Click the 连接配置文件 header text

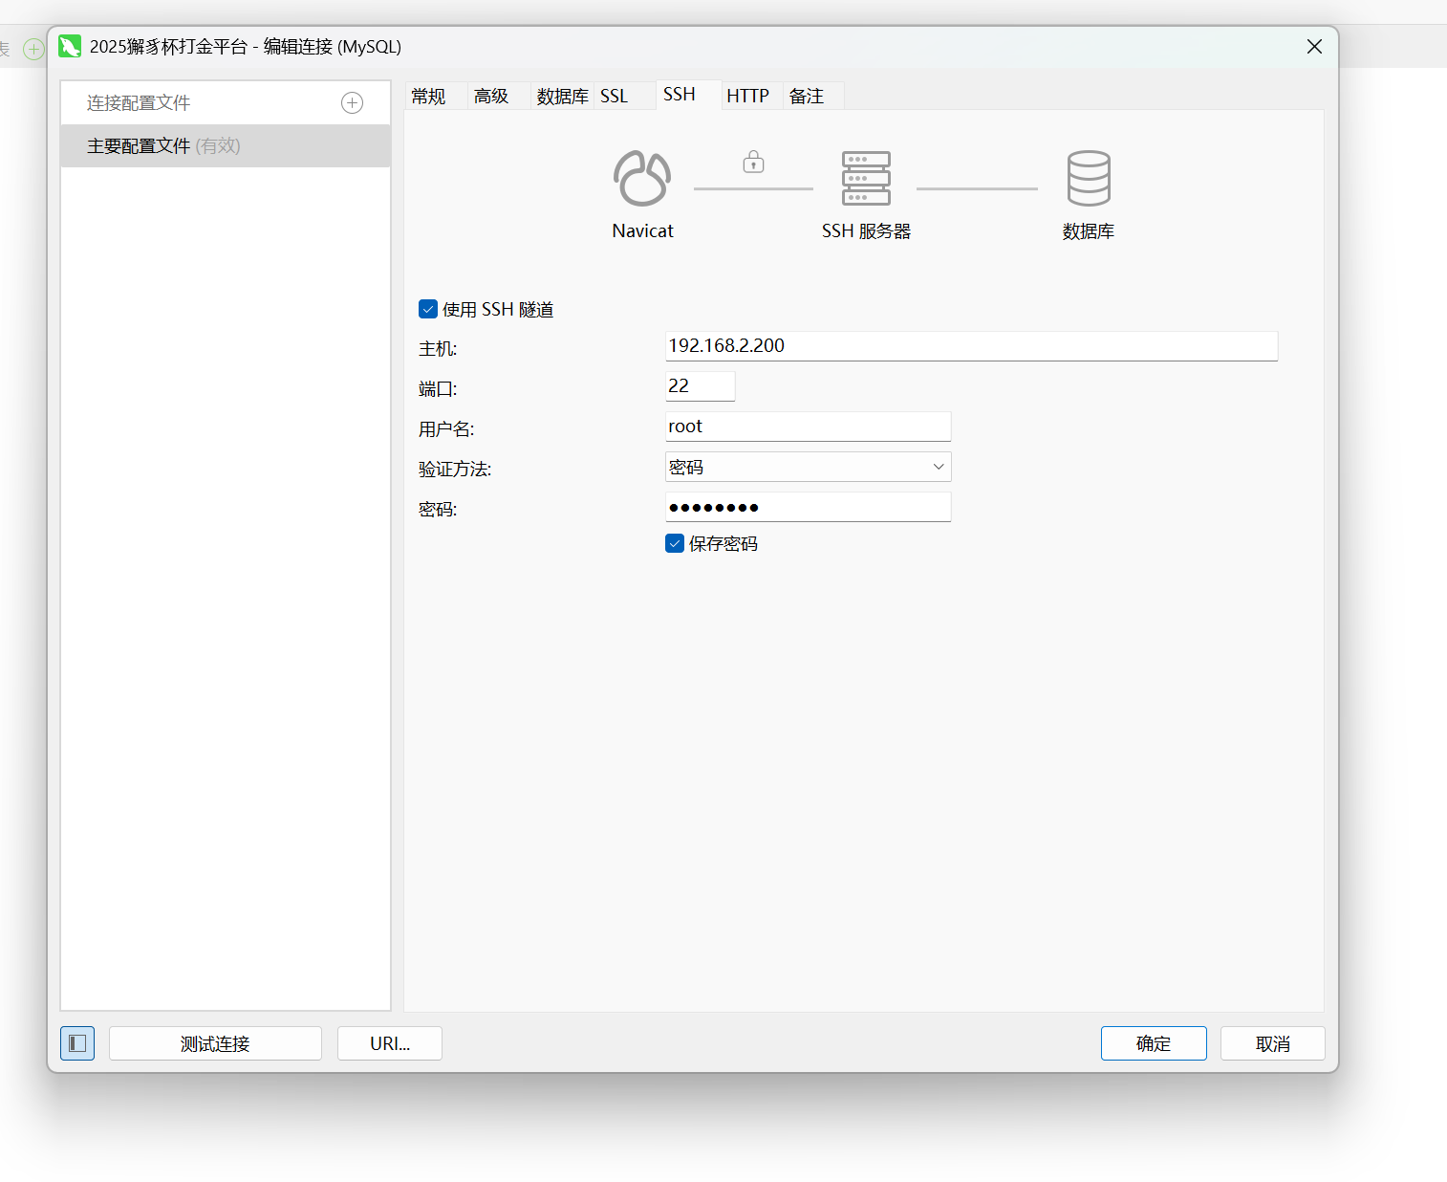(139, 103)
